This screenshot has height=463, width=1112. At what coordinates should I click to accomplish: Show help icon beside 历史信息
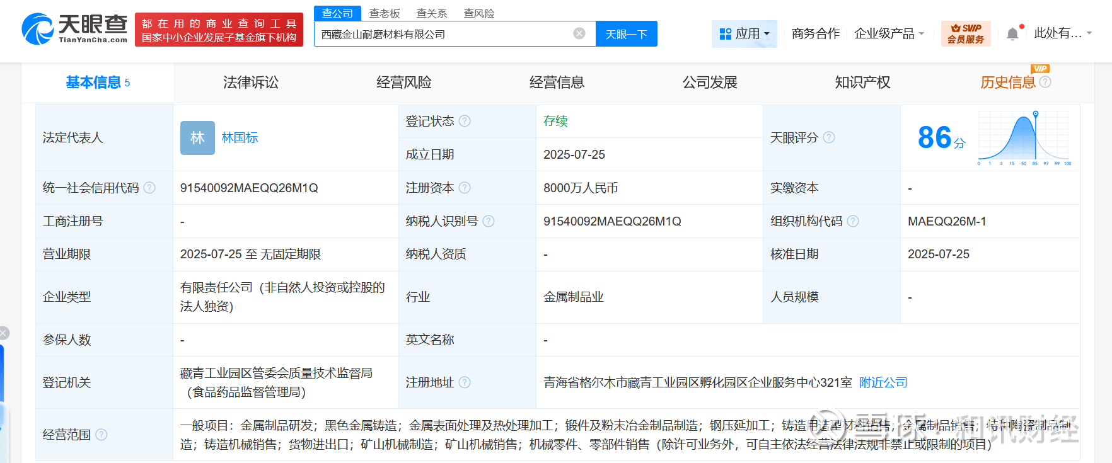pos(1045,82)
